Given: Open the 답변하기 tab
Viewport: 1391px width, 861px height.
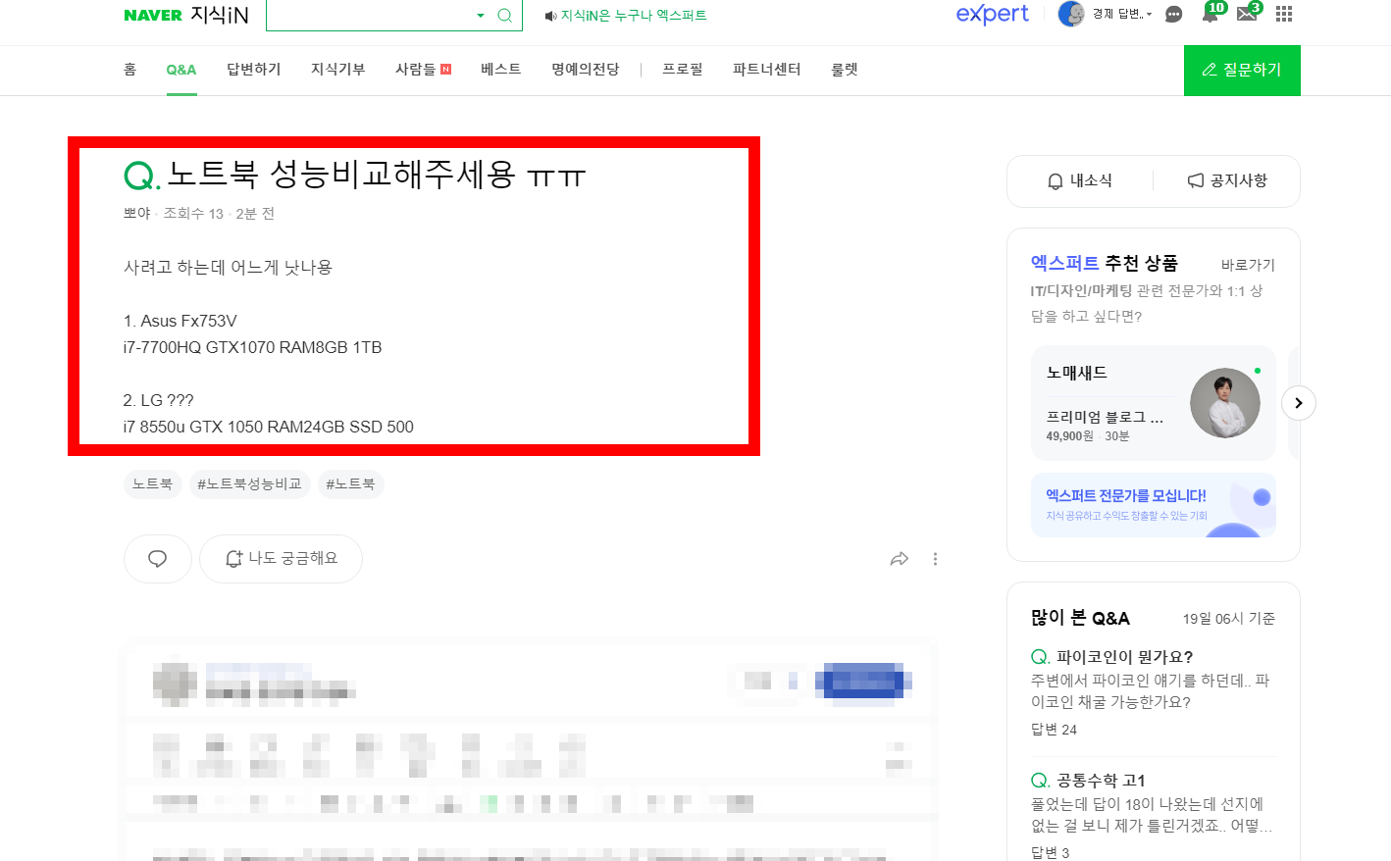Looking at the screenshot, I should coord(254,70).
